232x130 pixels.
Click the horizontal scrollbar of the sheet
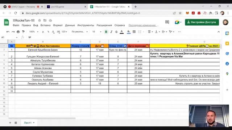[x=42, y=118]
